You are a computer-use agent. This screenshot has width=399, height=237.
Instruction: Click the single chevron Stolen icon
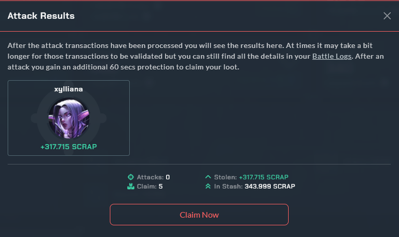tap(208, 177)
